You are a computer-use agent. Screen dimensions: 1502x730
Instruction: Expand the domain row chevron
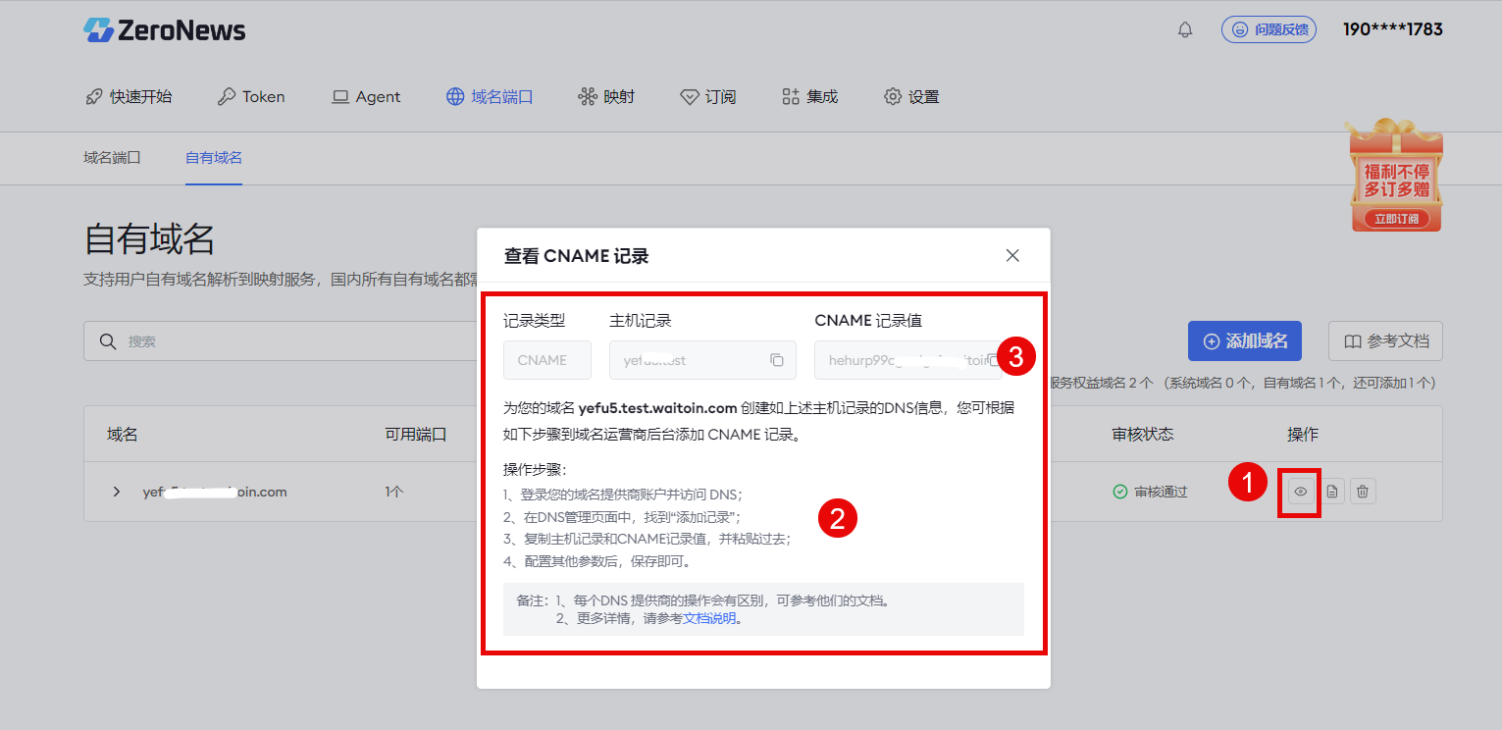117,492
